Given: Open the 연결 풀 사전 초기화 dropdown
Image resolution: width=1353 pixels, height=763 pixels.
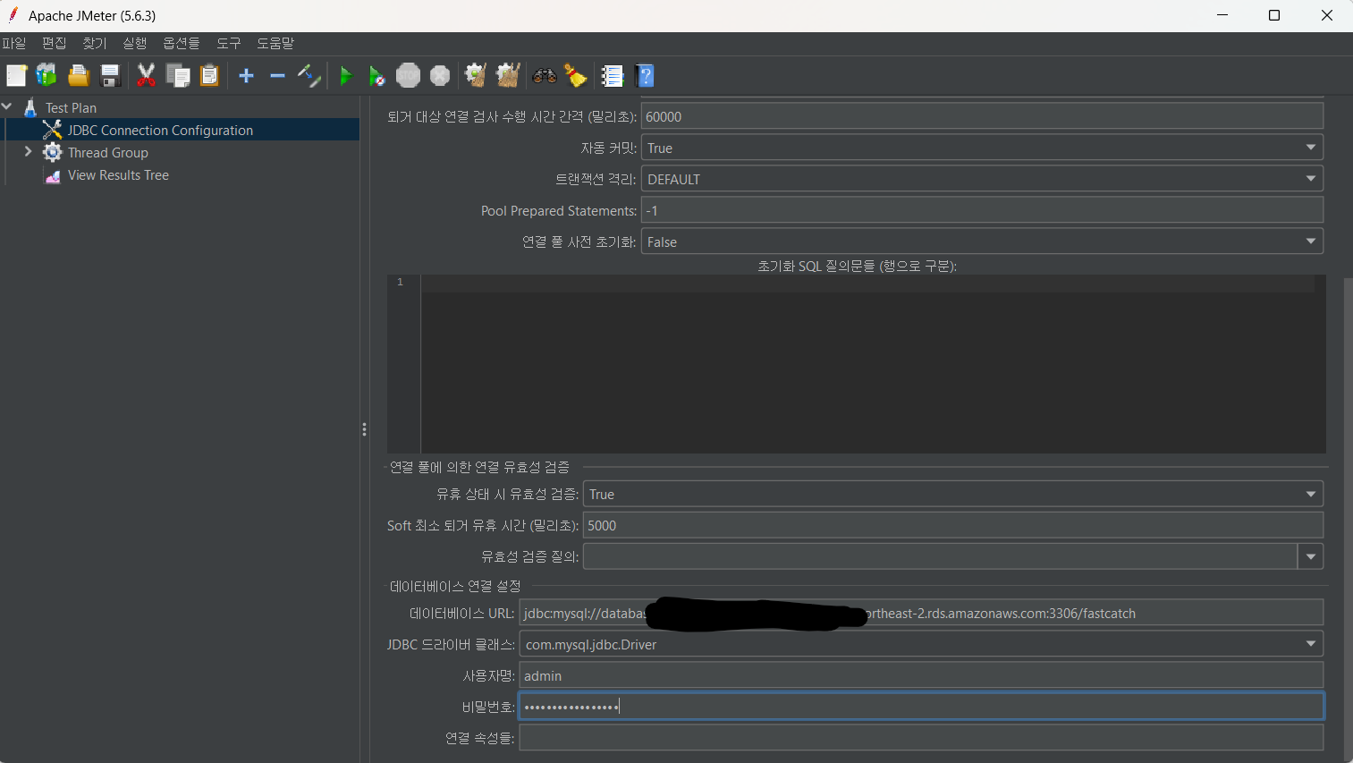Looking at the screenshot, I should pyautogui.click(x=982, y=242).
